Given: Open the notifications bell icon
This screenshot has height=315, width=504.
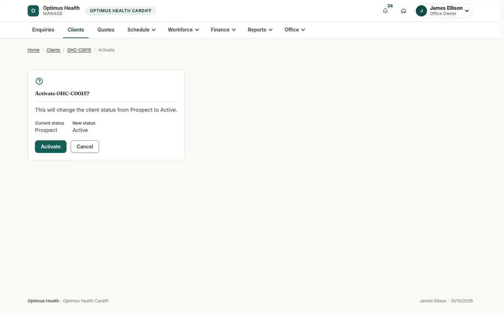Looking at the screenshot, I should pyautogui.click(x=385, y=11).
